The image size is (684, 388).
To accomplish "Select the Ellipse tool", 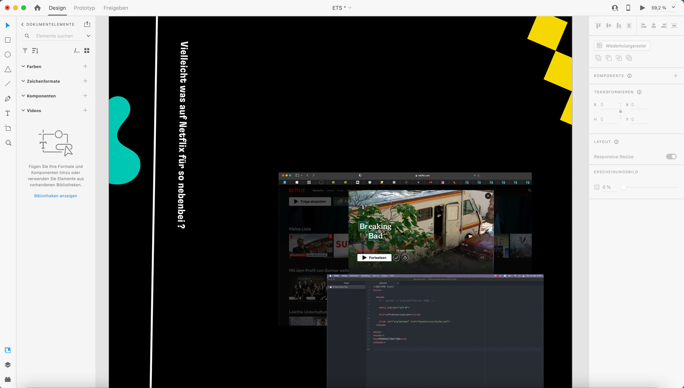I will point(7,55).
